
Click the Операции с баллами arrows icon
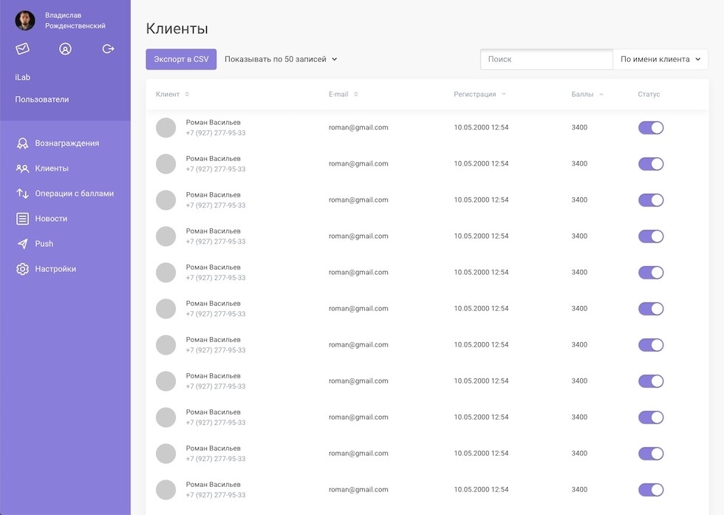[x=22, y=194]
